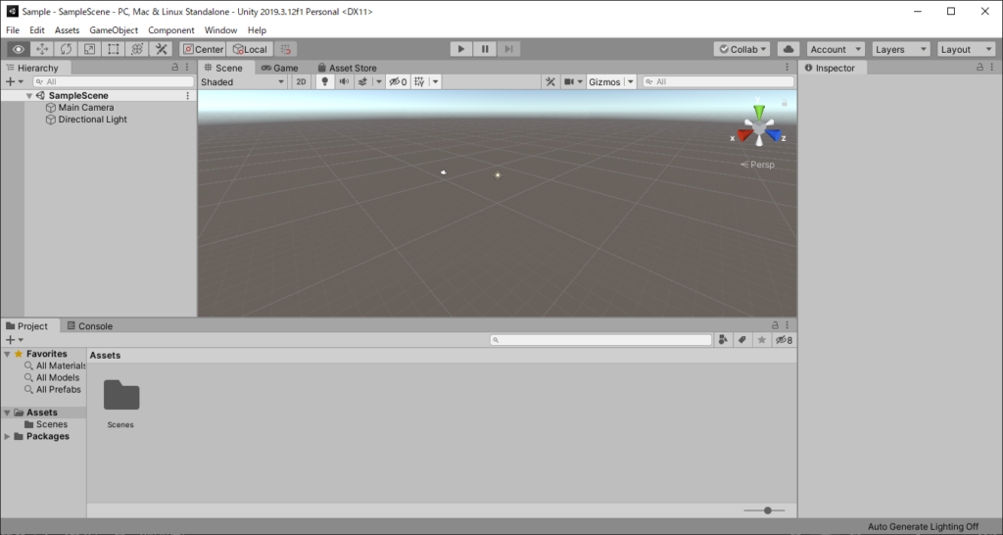Click the red X axis gizmo
1003x535 pixels.
744,135
